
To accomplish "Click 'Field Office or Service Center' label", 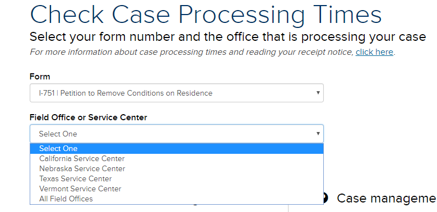I will pyautogui.click(x=88, y=117).
